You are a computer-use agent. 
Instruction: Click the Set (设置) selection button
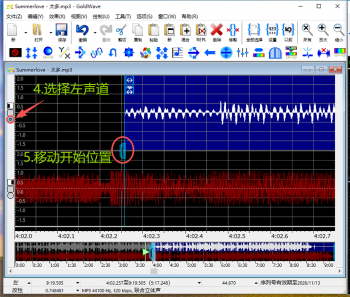click(273, 30)
